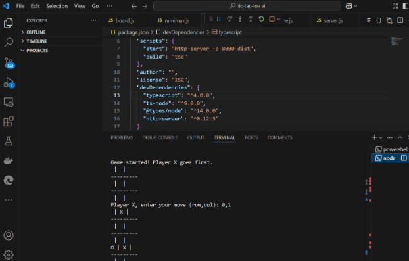This screenshot has width=409, height=261.
Task: Show additional activity bar views
Action: (9, 200)
